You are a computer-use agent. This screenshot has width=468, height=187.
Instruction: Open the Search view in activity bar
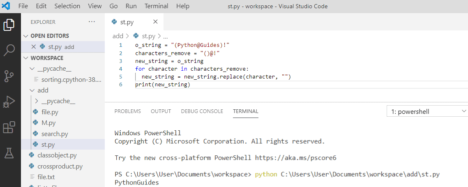[9, 51]
